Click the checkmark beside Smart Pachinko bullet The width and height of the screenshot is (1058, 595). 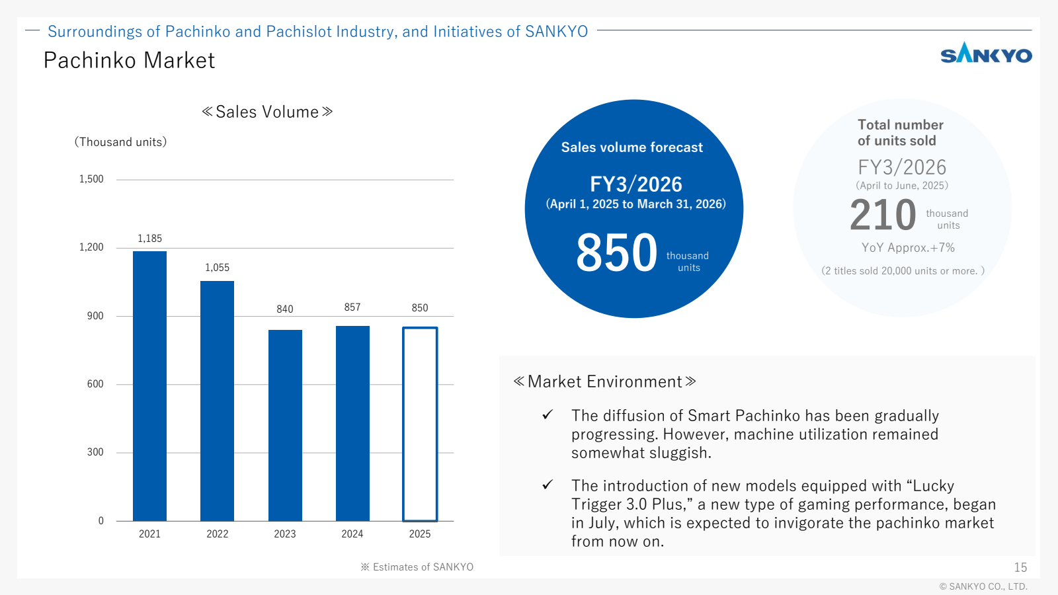coord(548,415)
